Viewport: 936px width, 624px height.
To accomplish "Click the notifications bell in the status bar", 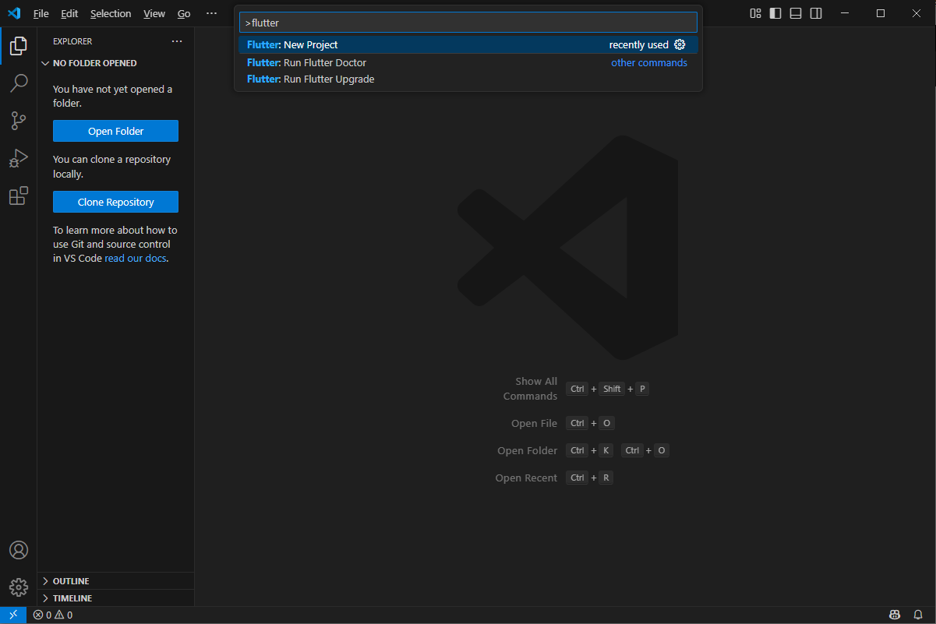I will 917,615.
